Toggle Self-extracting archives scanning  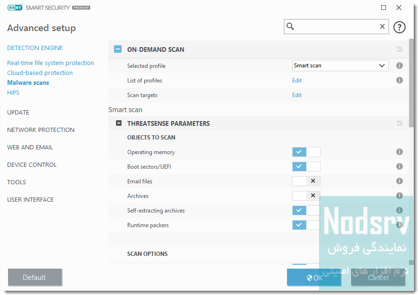306,211
